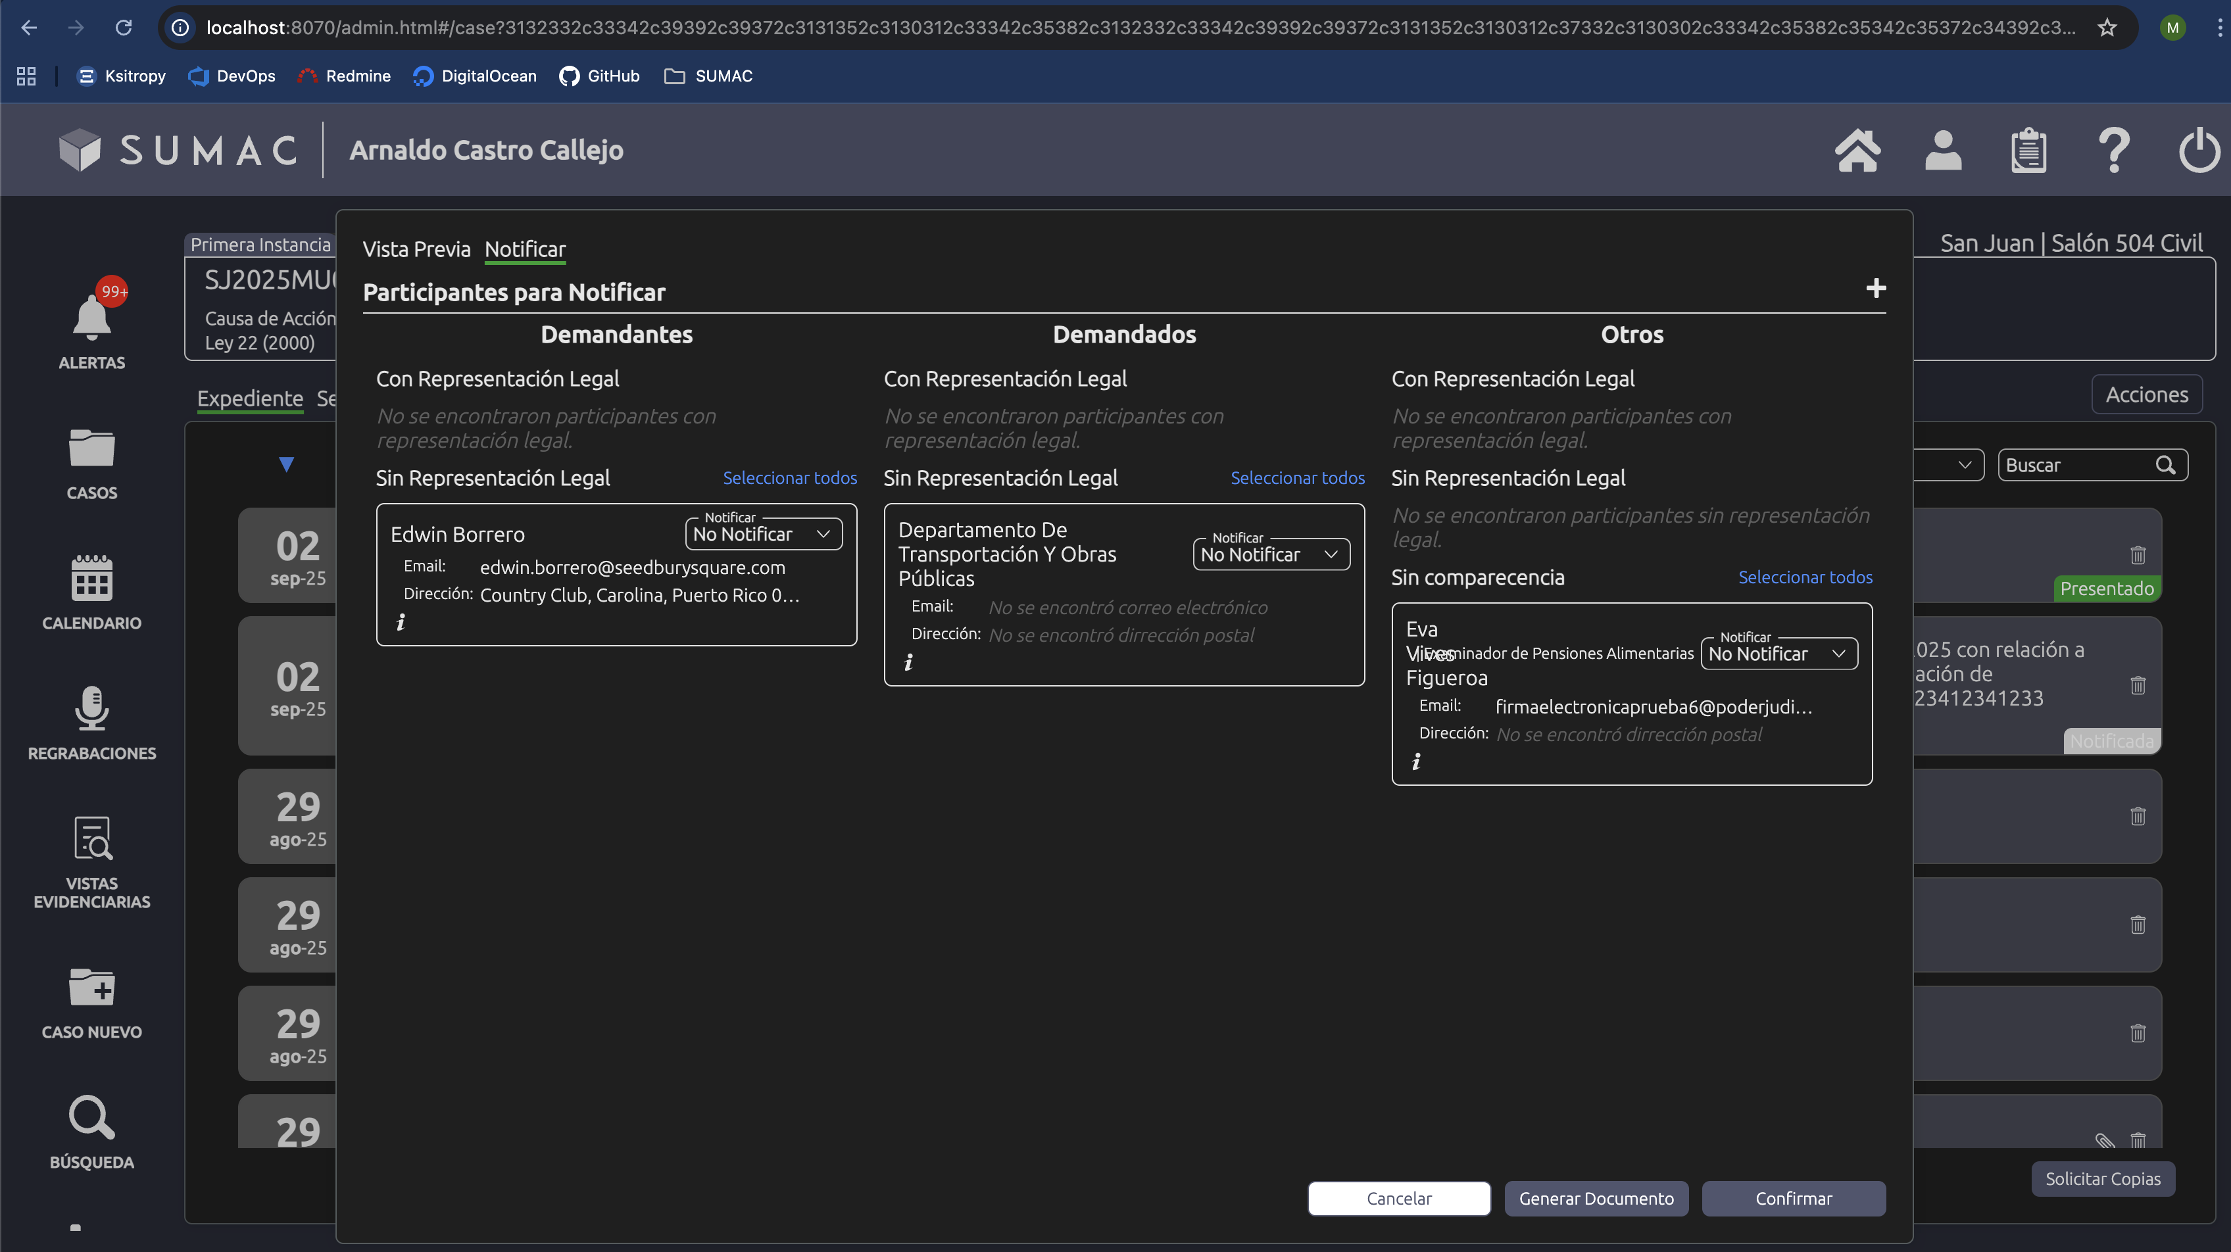Open the user profile icon
This screenshot has width=2231, height=1252.
coord(1943,151)
